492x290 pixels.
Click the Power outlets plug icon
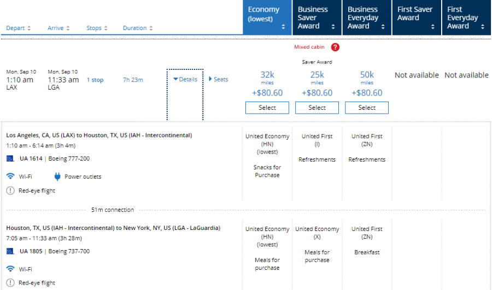[57, 176]
